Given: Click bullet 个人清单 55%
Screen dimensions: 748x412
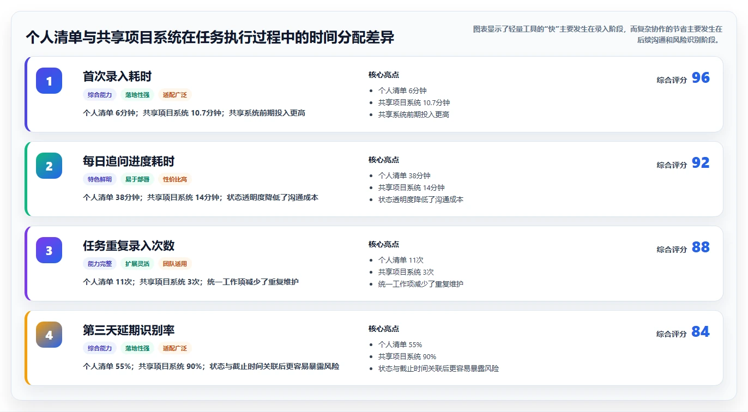Looking at the screenshot, I should [400, 345].
